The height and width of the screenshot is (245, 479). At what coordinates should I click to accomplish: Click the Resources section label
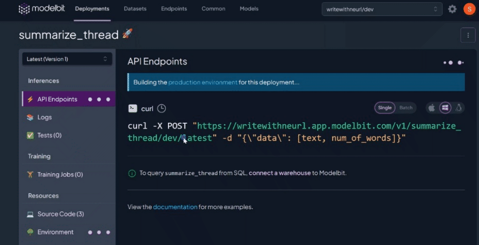click(43, 195)
